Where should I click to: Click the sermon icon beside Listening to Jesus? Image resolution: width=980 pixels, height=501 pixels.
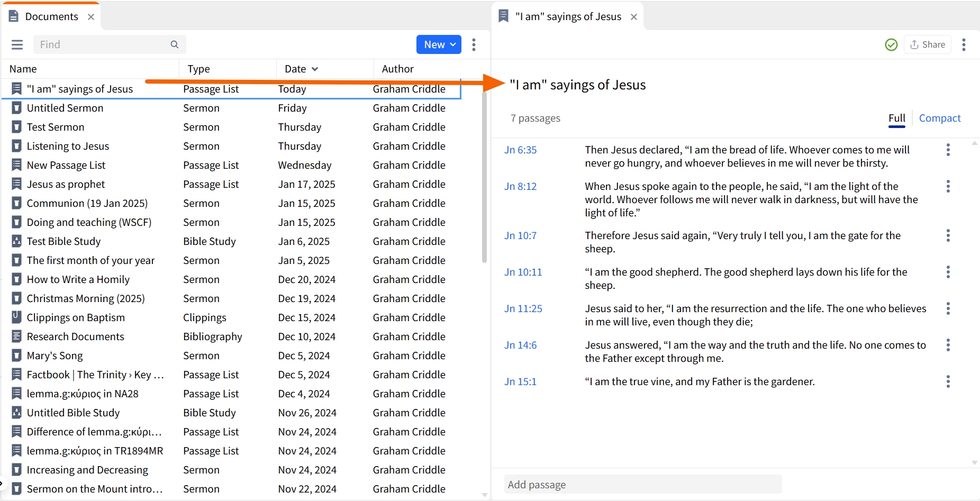(x=17, y=146)
